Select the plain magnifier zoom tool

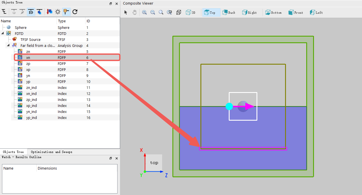click(161, 12)
